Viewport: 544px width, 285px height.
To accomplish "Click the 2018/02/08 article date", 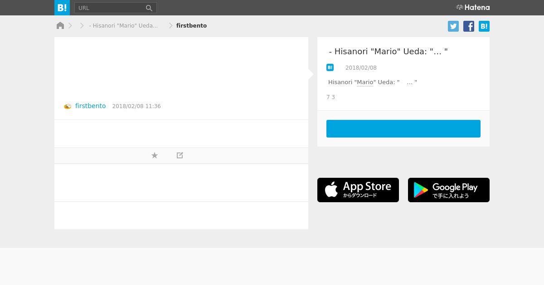I will click(x=361, y=68).
